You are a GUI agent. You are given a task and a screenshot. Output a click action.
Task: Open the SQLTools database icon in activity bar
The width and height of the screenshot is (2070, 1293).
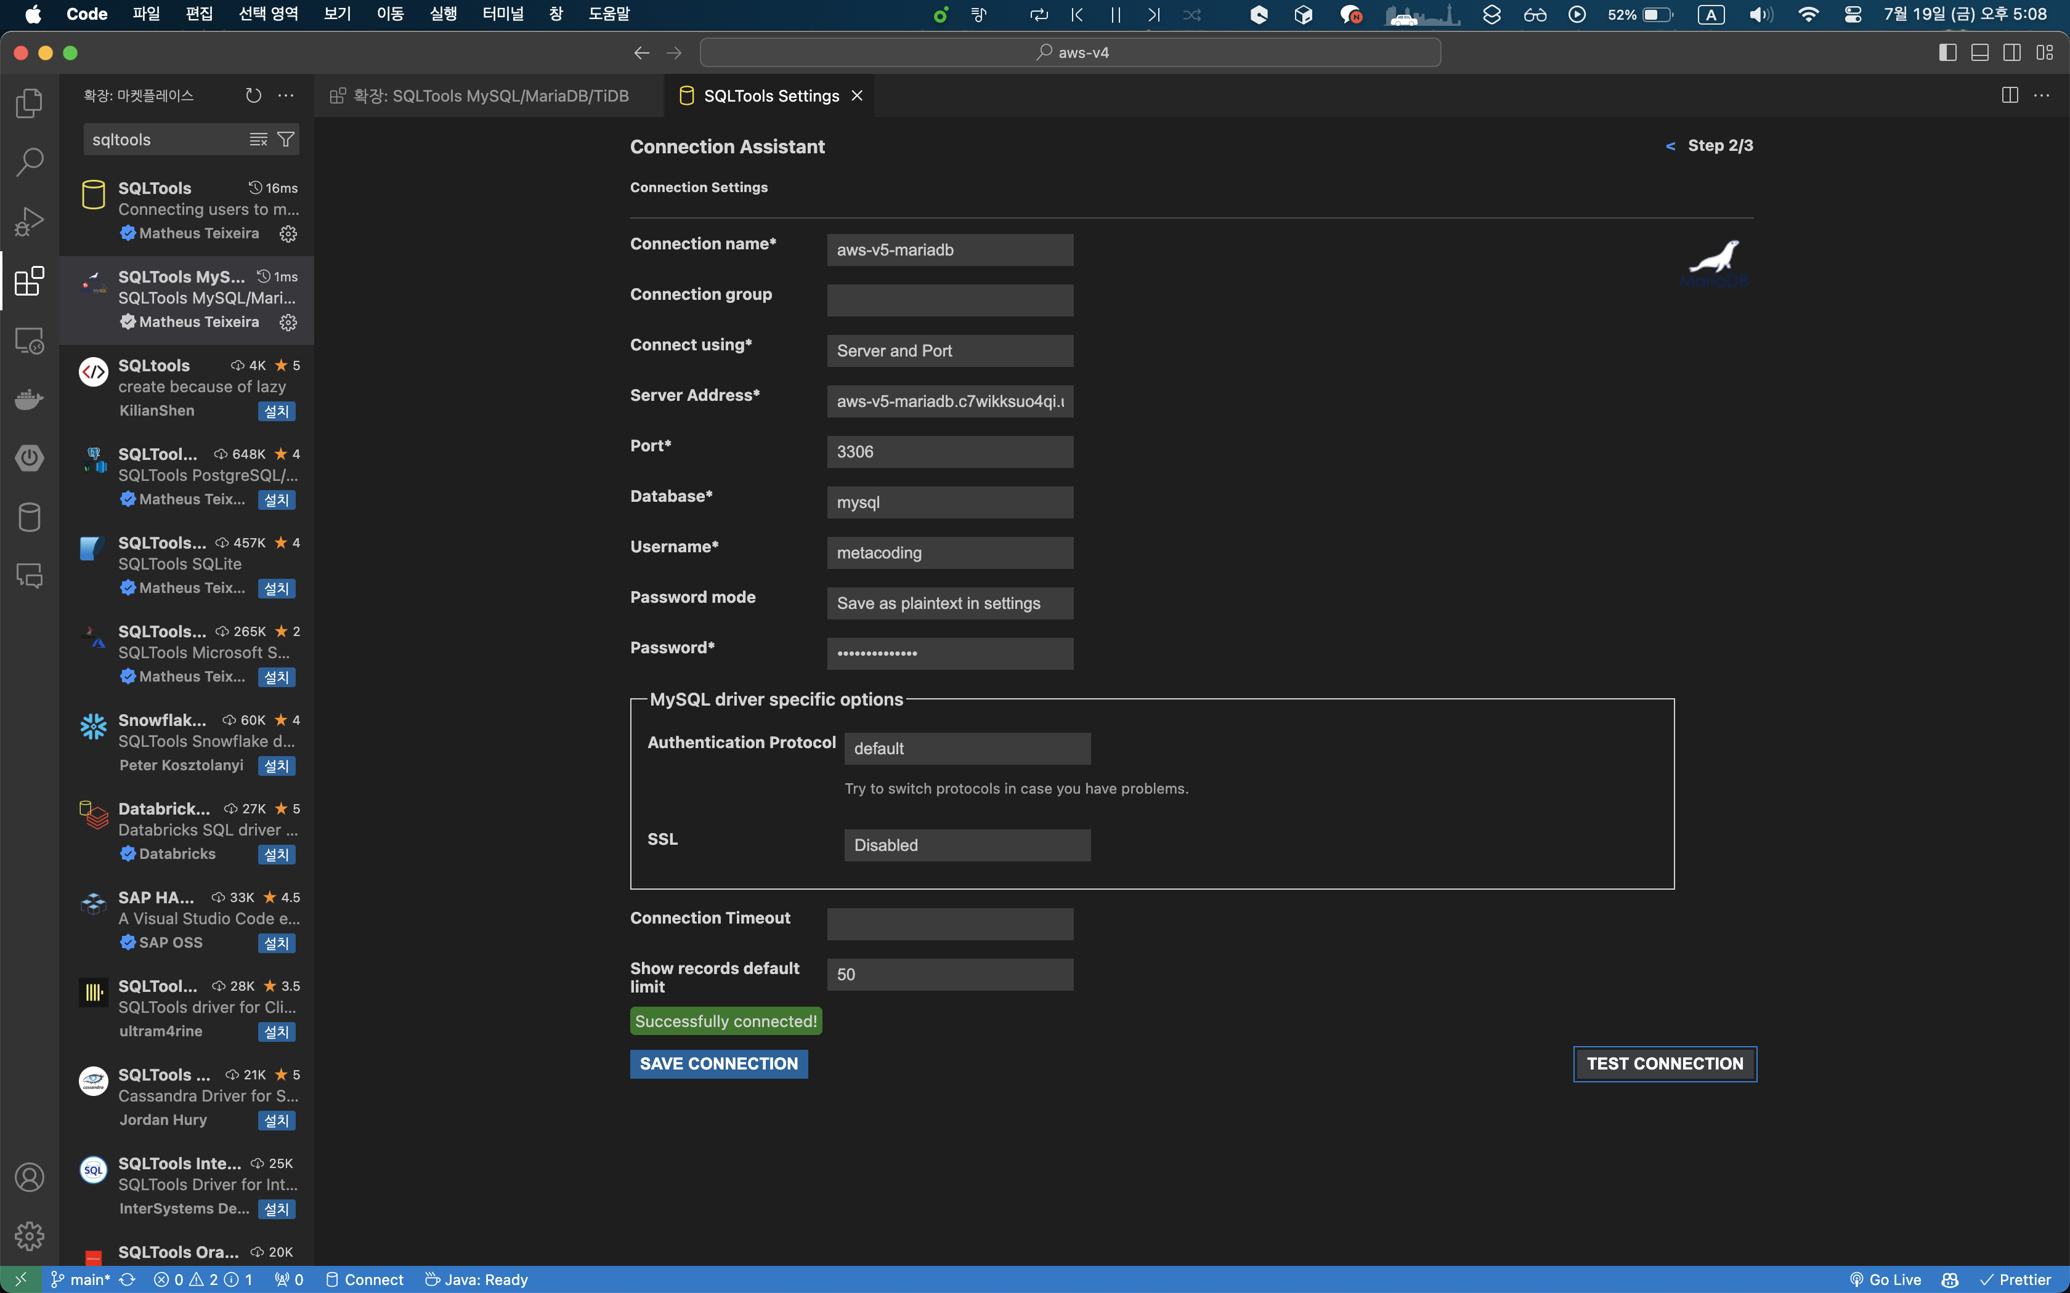[x=29, y=517]
